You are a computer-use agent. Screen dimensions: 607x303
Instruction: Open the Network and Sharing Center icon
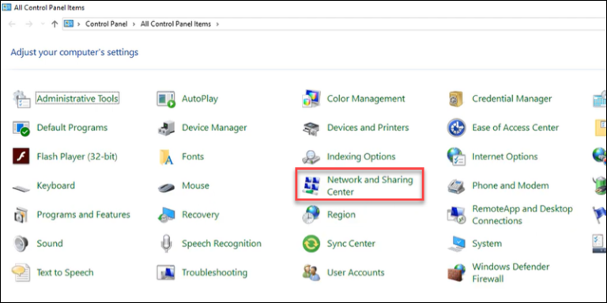coord(311,186)
